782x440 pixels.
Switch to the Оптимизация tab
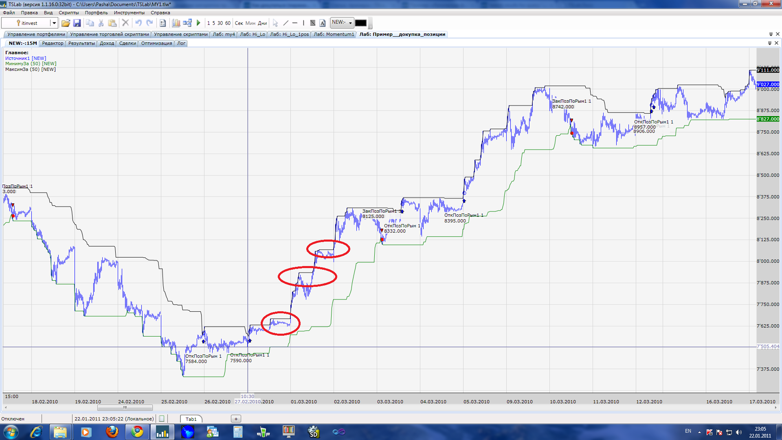pos(156,43)
